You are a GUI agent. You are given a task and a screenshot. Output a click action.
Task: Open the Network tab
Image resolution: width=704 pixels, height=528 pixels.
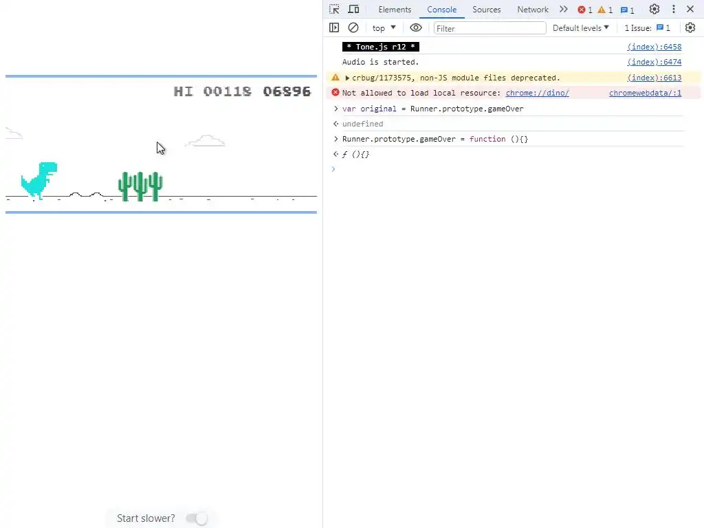533,10
